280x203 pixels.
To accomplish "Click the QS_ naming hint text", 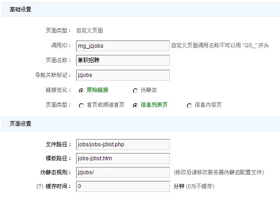I will 220,45.
